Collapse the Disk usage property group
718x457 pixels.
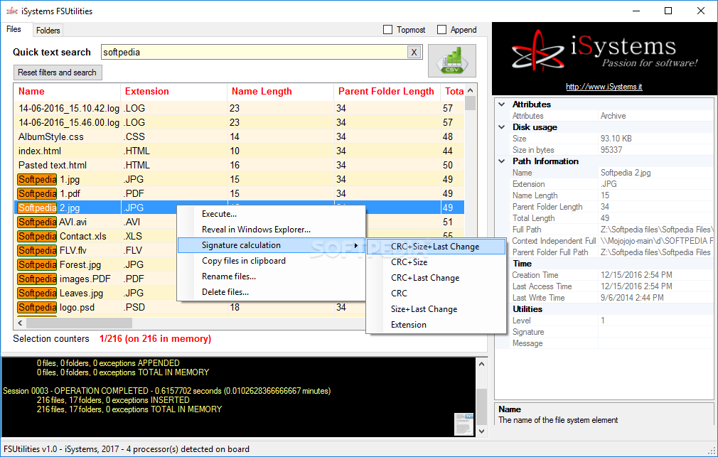[x=502, y=127]
